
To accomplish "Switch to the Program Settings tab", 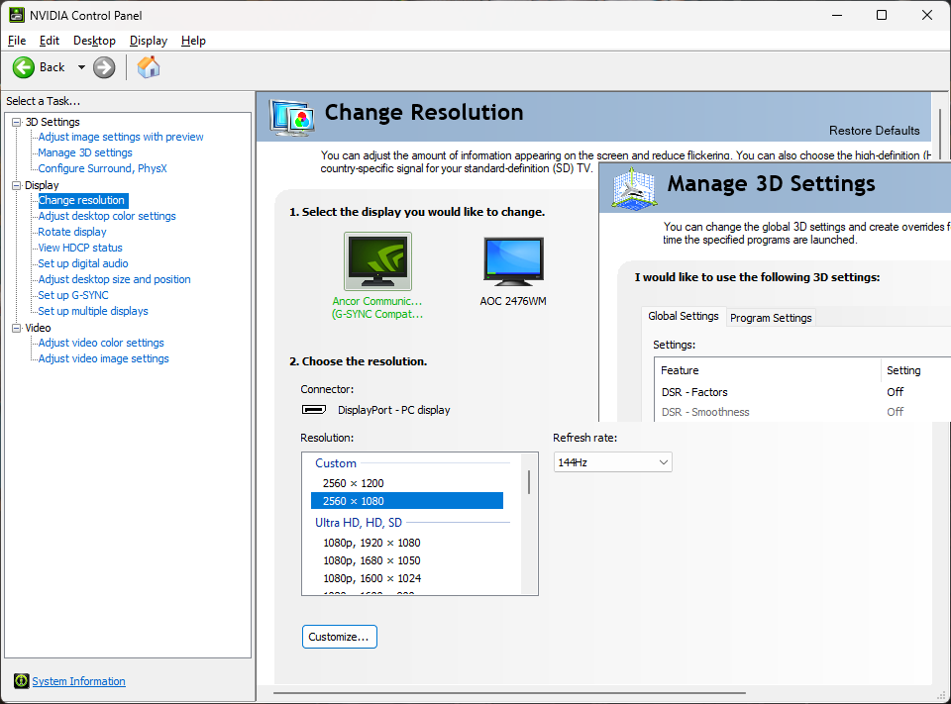I will [x=771, y=318].
